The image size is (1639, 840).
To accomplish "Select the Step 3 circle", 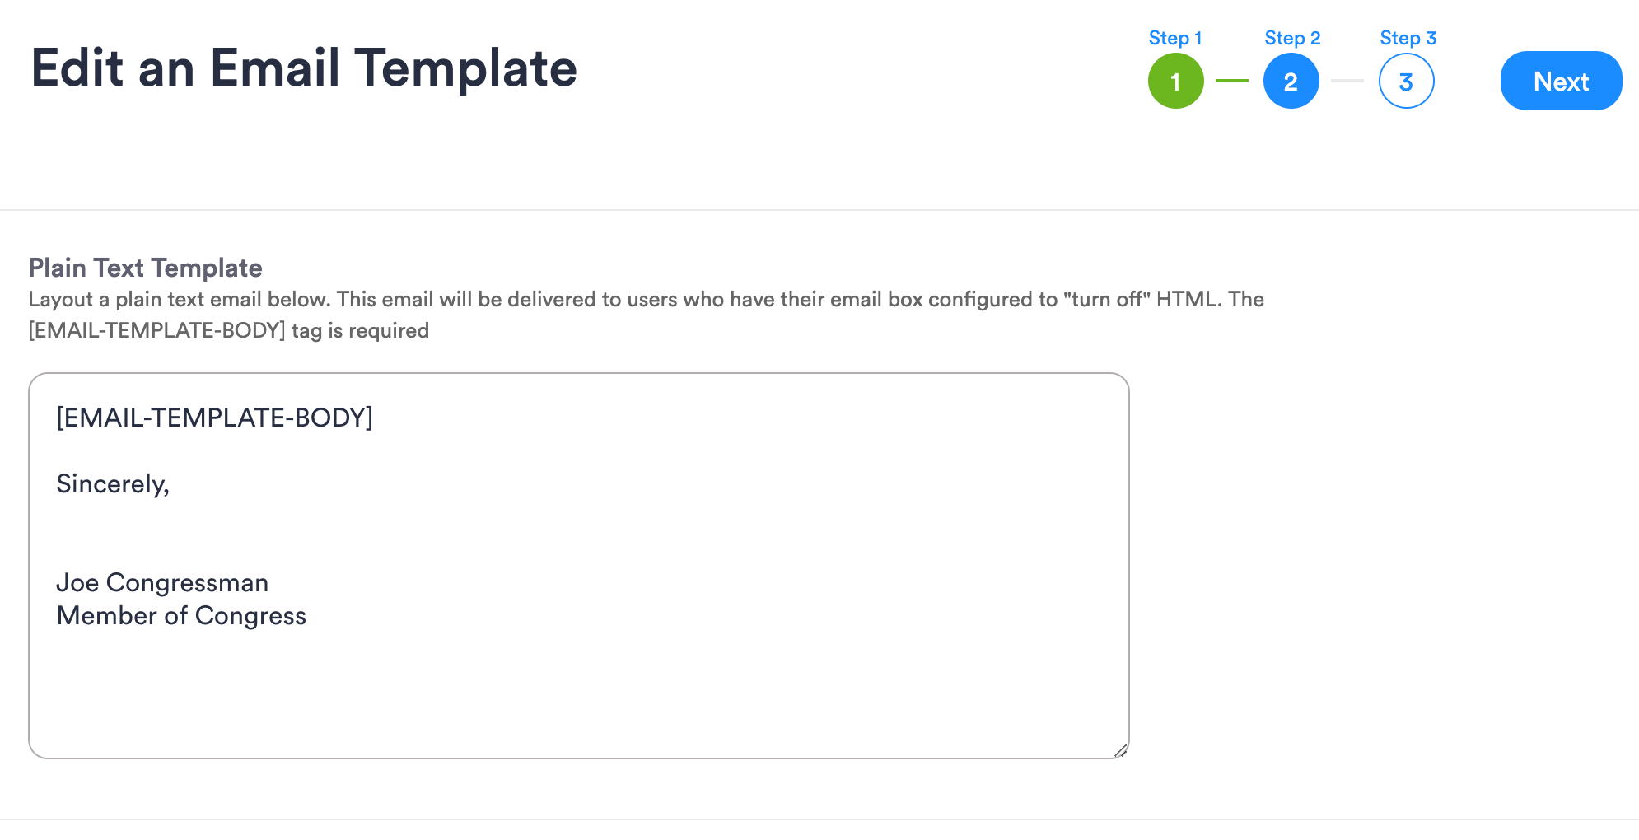I will tap(1407, 81).
